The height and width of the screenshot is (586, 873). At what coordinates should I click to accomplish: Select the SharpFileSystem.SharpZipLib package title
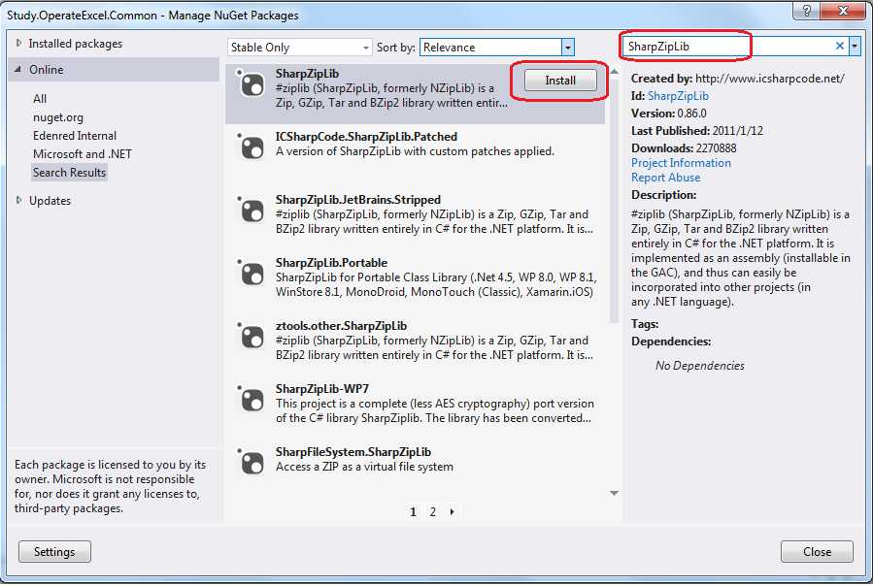tap(353, 451)
